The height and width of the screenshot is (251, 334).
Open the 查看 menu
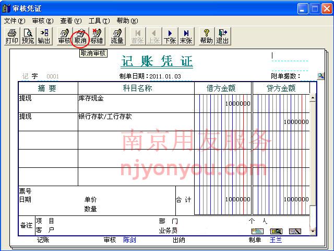[x=70, y=21]
